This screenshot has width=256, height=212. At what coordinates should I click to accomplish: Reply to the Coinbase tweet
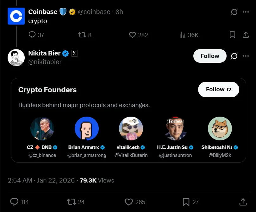coord(31,35)
